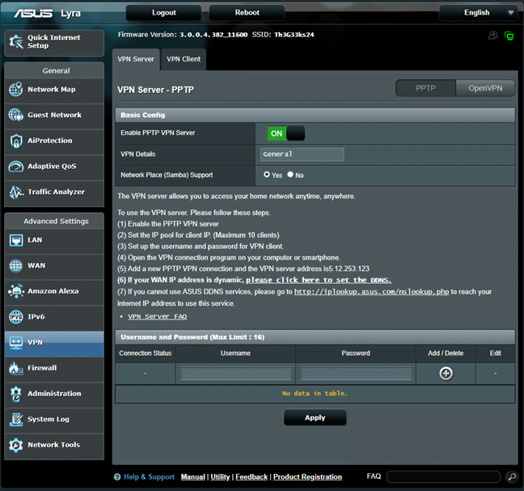The image size is (524, 491).
Task: Open LAN settings icon
Action: click(x=15, y=240)
